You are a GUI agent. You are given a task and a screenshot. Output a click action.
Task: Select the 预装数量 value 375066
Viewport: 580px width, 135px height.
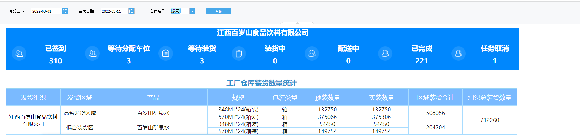327,117
